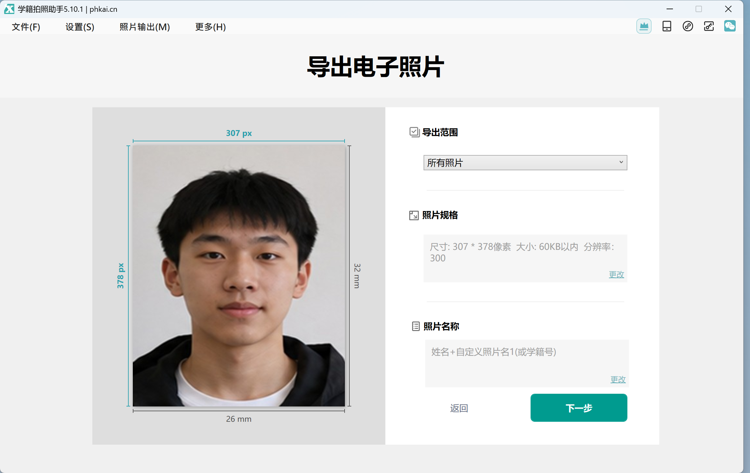Click the image-link icon in toolbar
This screenshot has height=473, width=750.
(709, 26)
